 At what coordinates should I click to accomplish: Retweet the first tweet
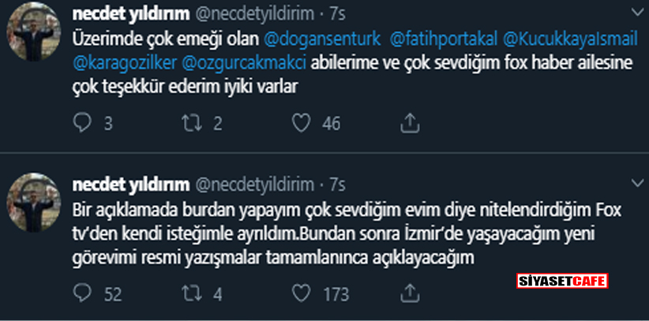(192, 122)
